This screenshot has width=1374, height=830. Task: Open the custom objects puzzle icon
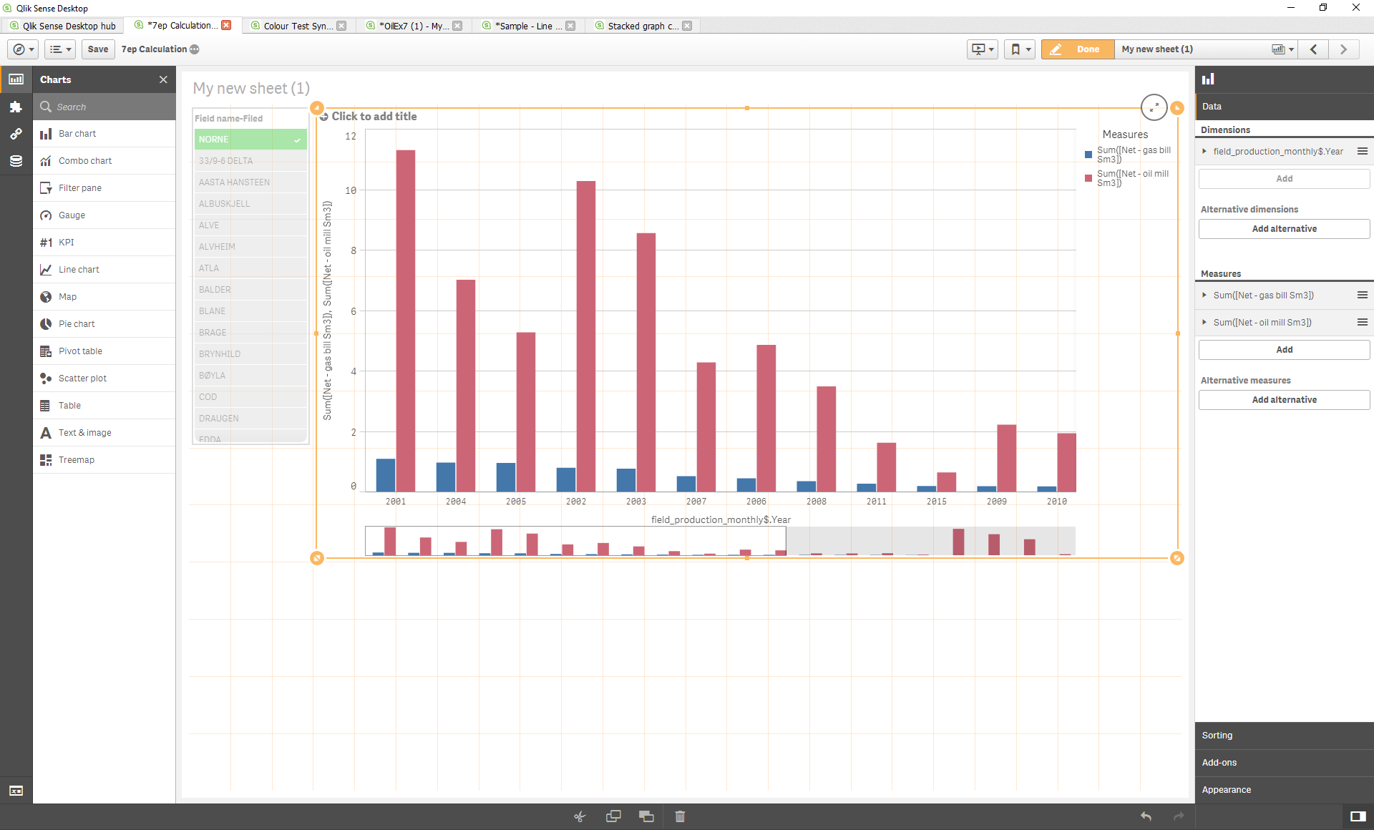(x=16, y=107)
